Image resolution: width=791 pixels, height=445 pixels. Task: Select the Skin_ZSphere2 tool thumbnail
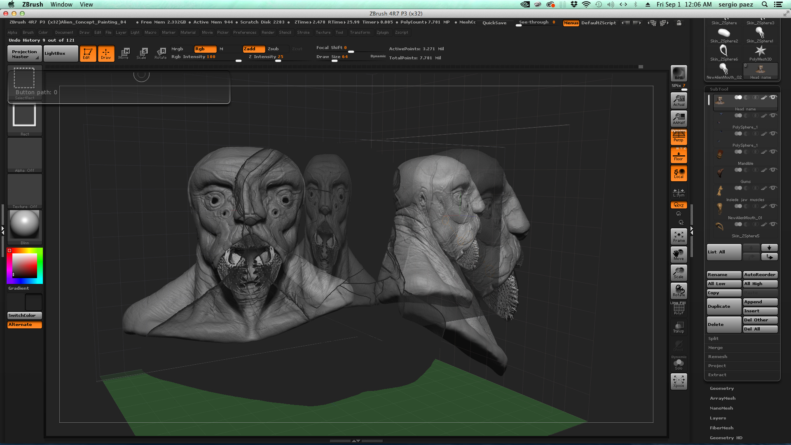(x=724, y=35)
